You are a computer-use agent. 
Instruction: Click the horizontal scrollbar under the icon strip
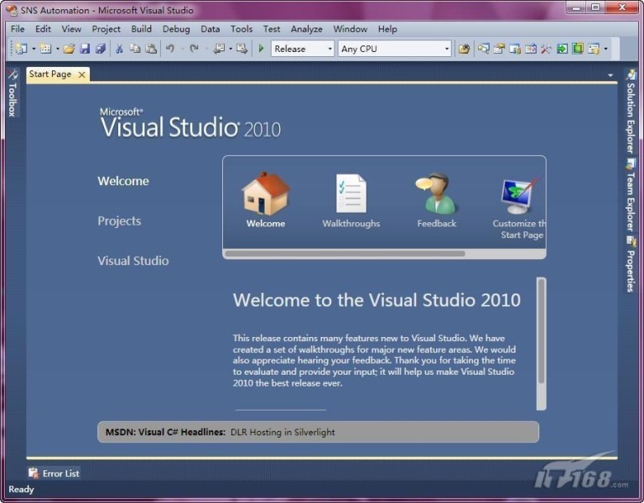pos(345,253)
